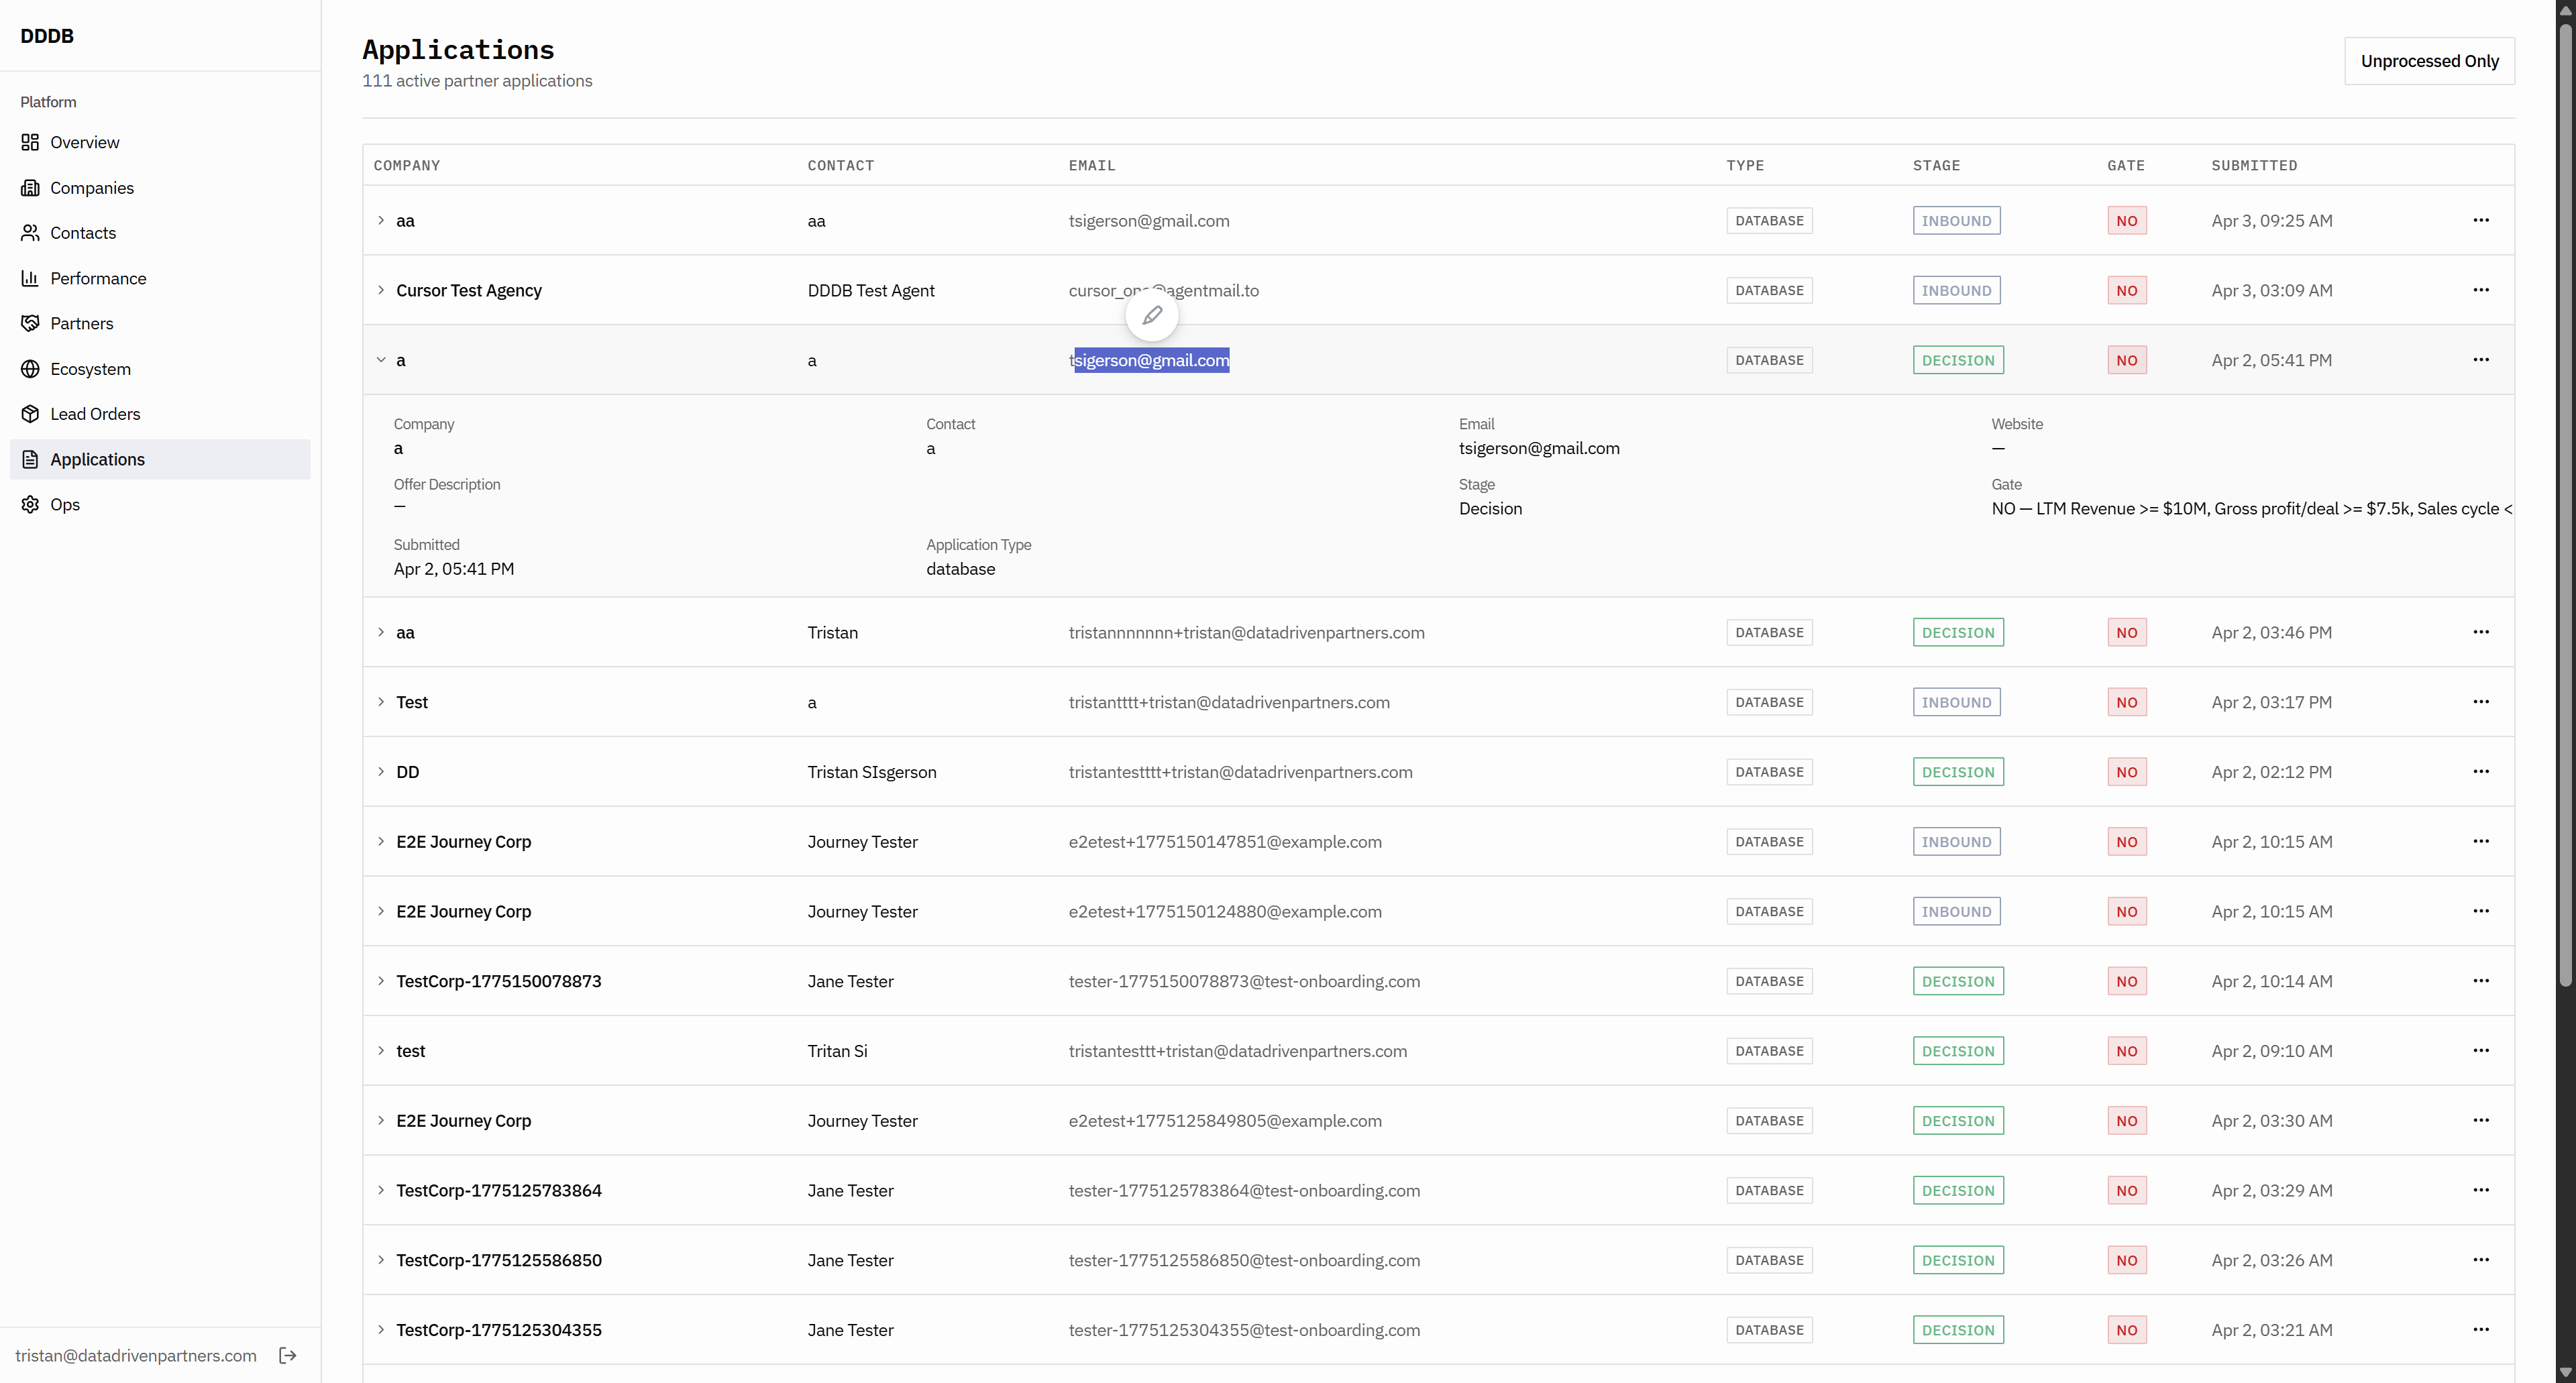Open the Applications page in sidebar
The height and width of the screenshot is (1383, 2576).
click(97, 459)
